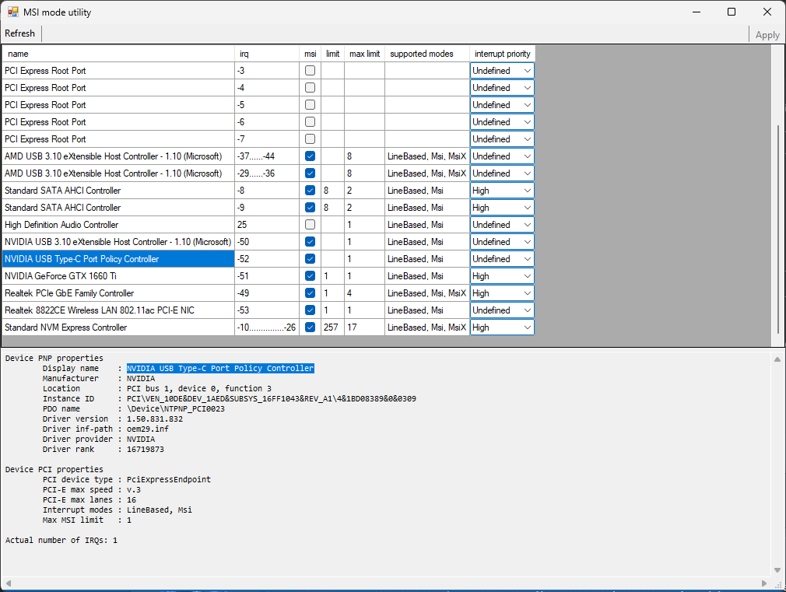
Task: Click properties pane scroll left arrow
Action: coord(9,583)
